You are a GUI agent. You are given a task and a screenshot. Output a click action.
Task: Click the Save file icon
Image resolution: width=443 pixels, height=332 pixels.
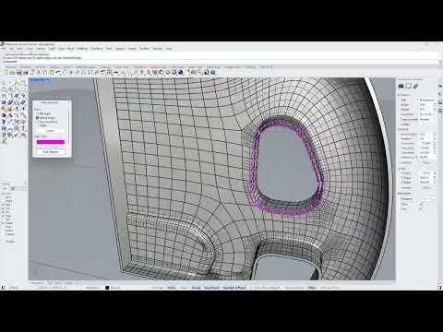pyautogui.click(x=19, y=72)
